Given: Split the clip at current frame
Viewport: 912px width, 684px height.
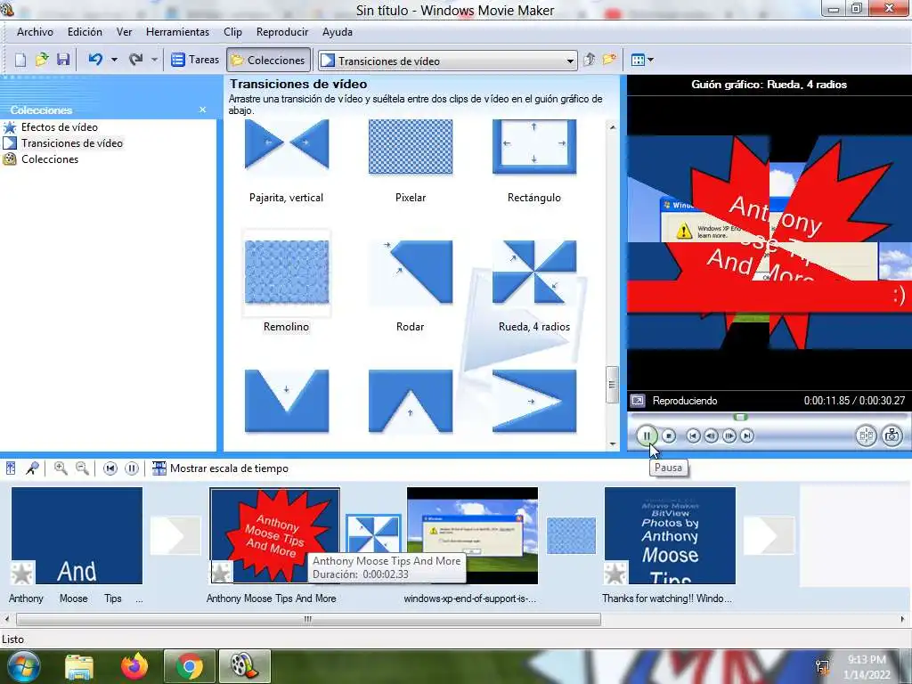Looking at the screenshot, I should [x=866, y=436].
